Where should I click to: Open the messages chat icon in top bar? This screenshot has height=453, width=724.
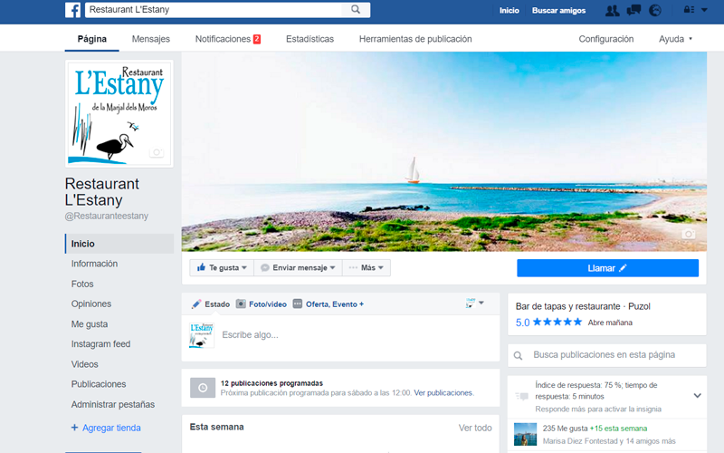click(x=633, y=10)
